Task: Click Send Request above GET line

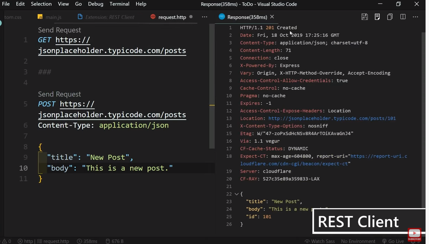Action: pos(60,30)
